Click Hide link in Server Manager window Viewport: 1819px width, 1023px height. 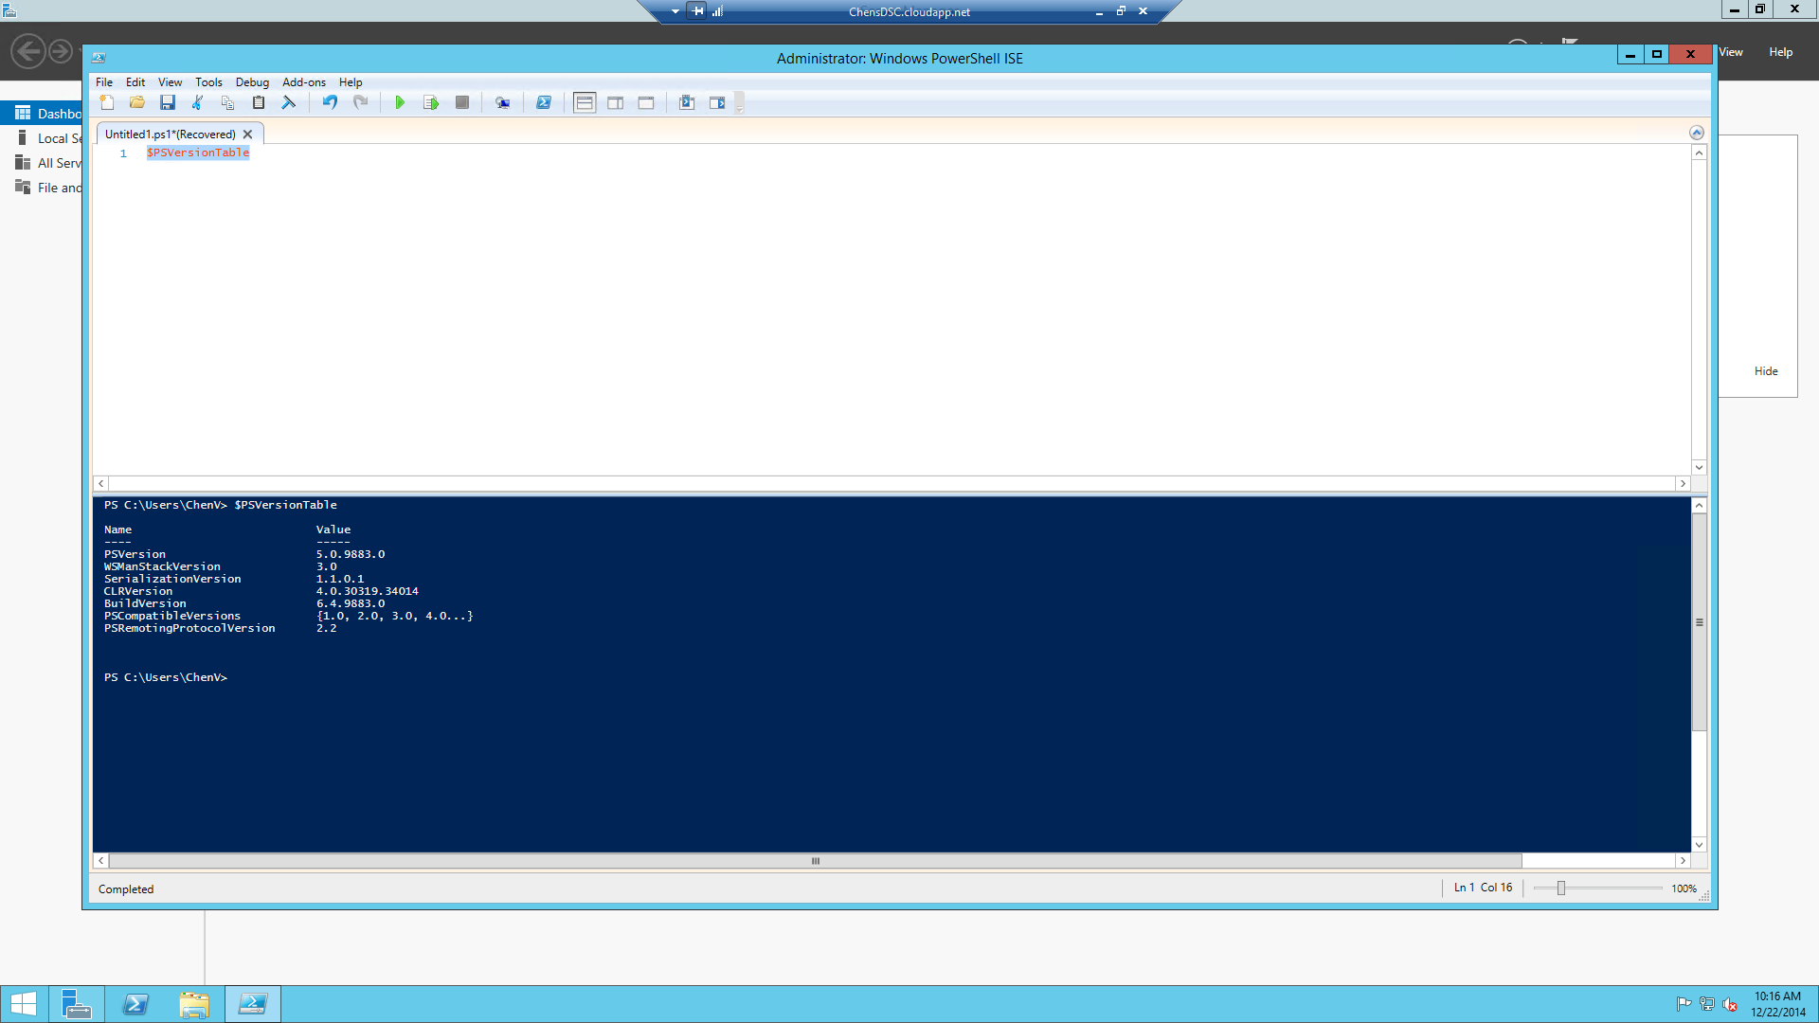click(x=1766, y=371)
